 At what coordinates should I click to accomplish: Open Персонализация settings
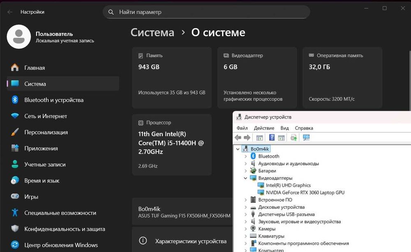[x=63, y=132]
